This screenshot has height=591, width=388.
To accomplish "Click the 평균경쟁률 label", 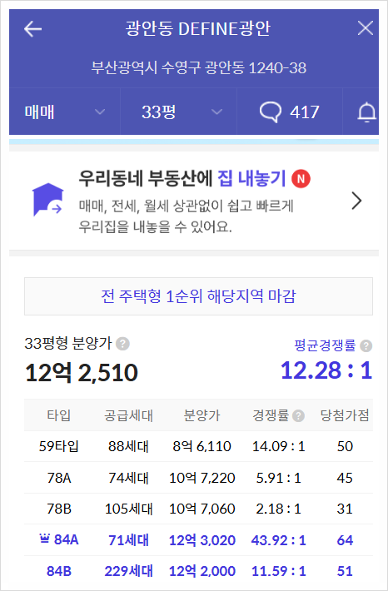I will click(325, 345).
